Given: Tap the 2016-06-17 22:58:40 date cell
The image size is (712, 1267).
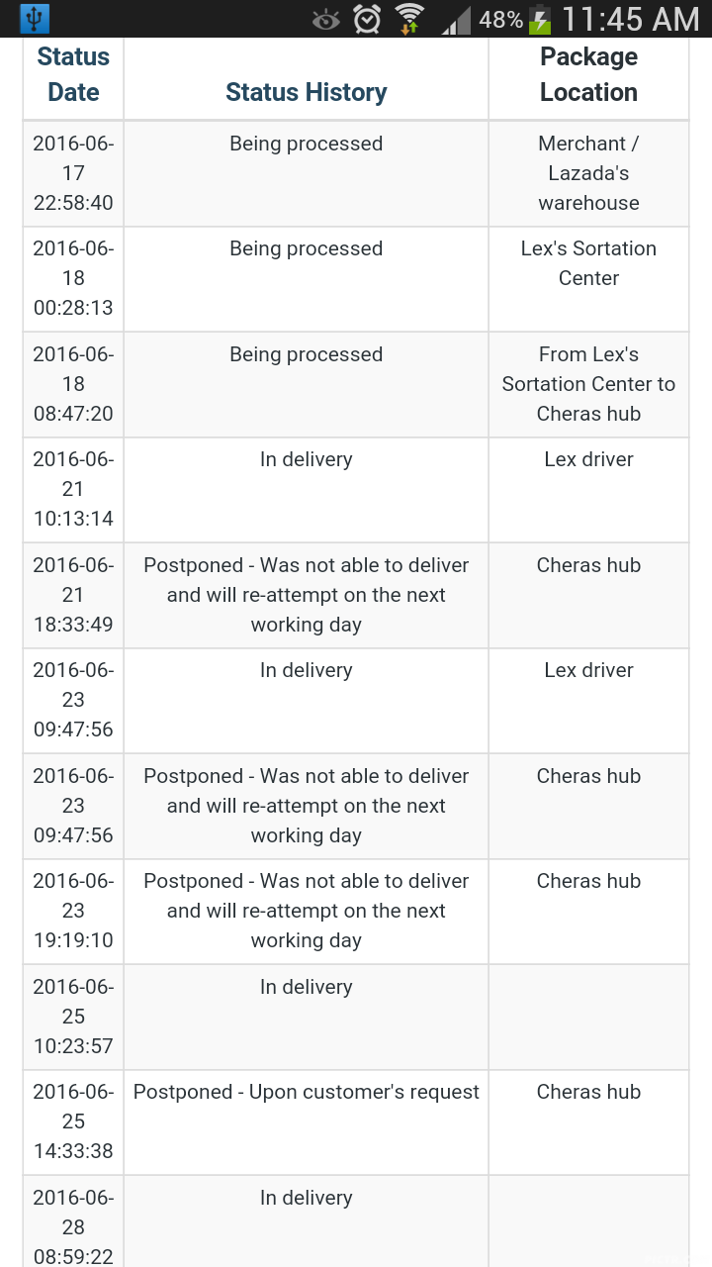Looking at the screenshot, I should [73, 173].
